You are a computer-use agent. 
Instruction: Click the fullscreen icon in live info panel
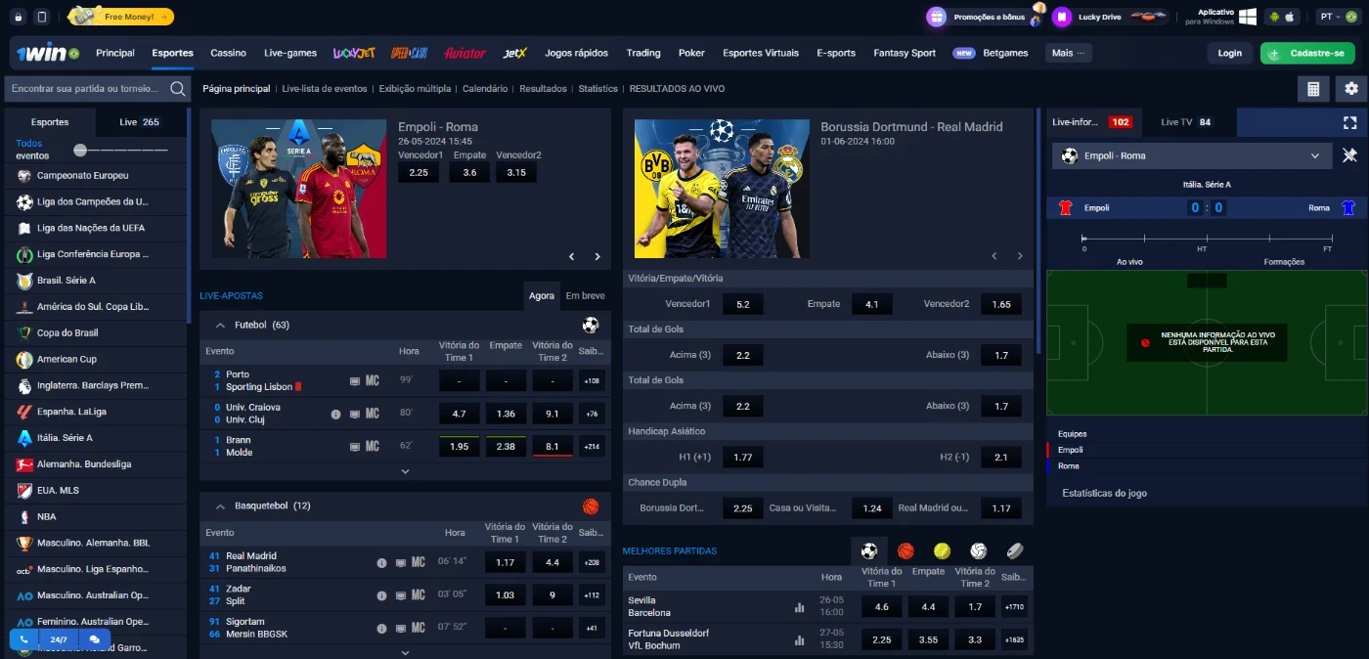click(x=1349, y=122)
